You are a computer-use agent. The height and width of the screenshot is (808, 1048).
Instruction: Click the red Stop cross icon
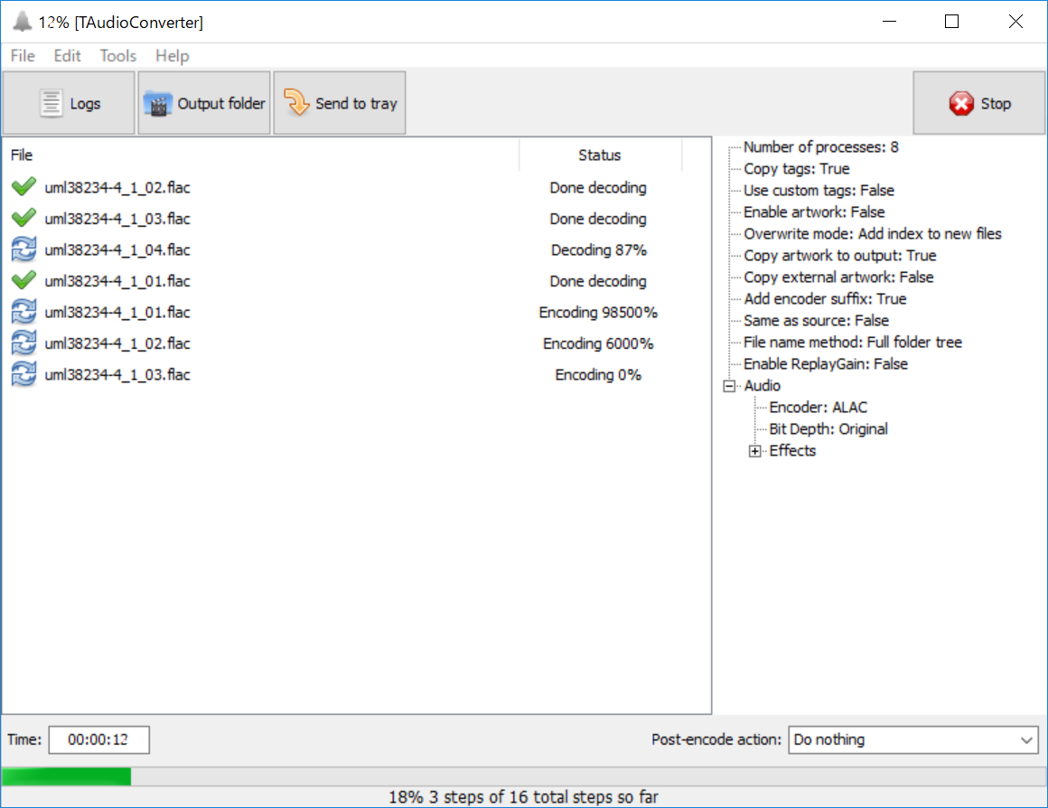click(x=961, y=104)
